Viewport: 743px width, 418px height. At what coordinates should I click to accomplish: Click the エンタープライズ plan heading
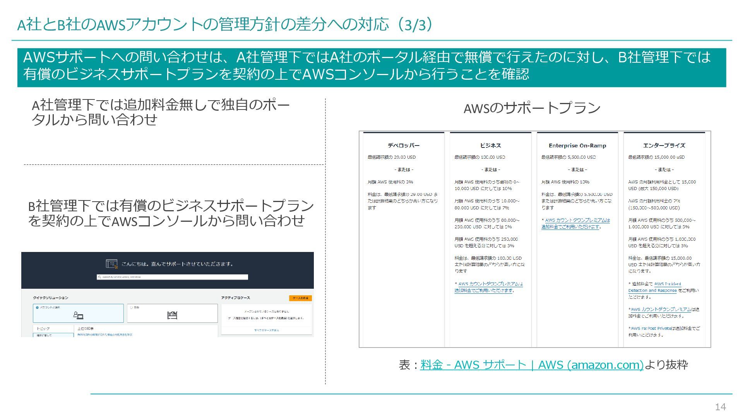664,146
